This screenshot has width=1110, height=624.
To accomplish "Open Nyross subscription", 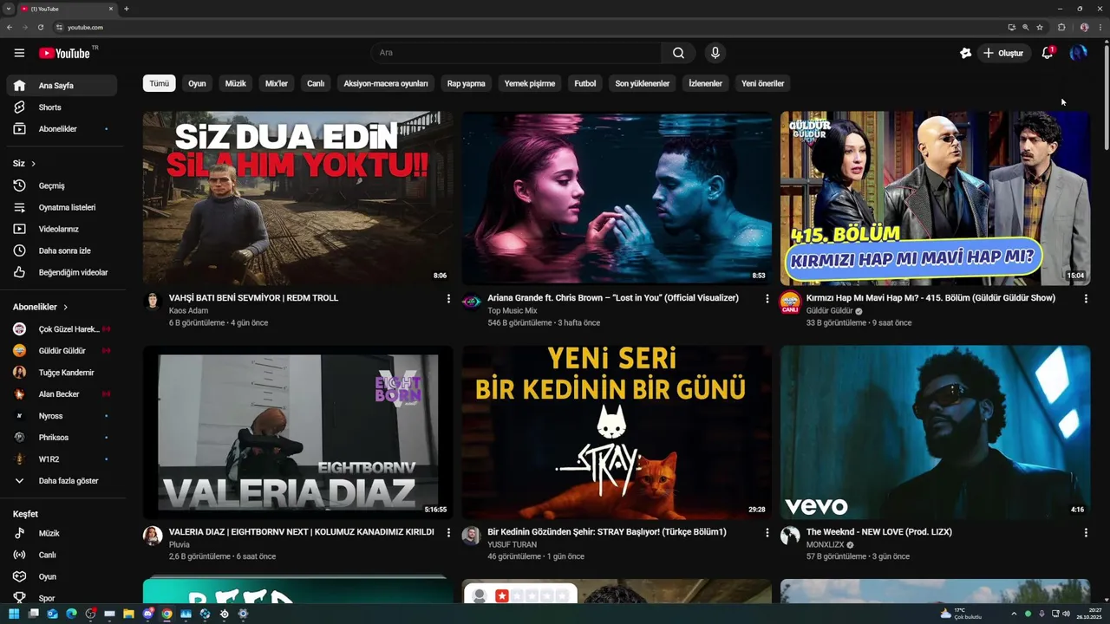I will coord(61,416).
